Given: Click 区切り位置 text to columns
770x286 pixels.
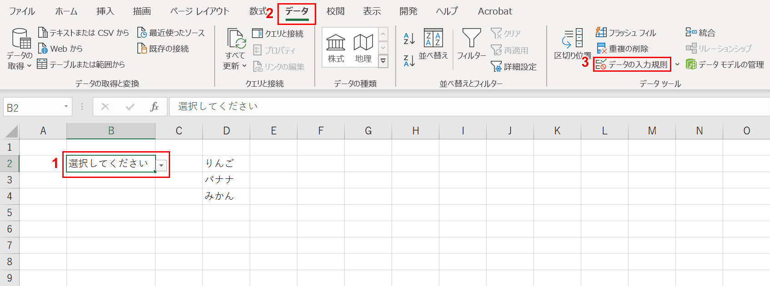Looking at the screenshot, I should (x=572, y=44).
